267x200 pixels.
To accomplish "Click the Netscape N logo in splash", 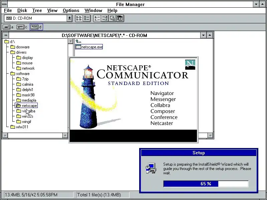I will click(190, 64).
